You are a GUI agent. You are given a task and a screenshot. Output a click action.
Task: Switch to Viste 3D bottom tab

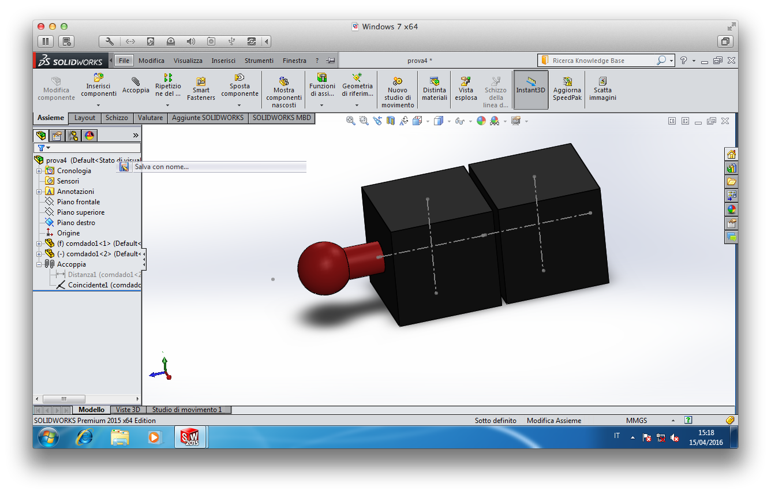click(x=128, y=410)
